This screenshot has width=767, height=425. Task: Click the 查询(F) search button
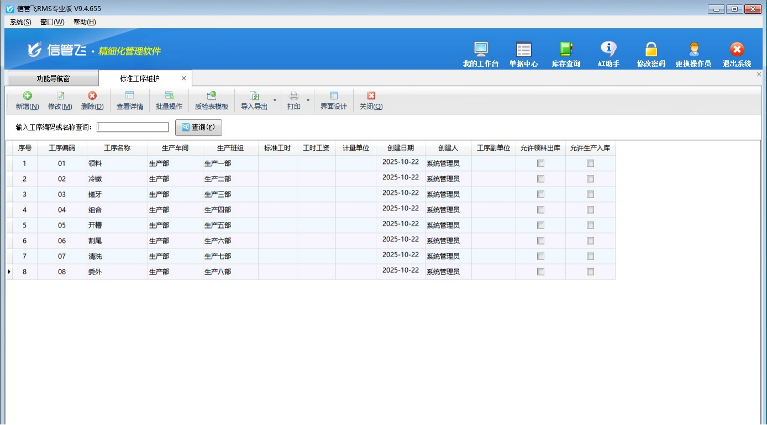[198, 127]
